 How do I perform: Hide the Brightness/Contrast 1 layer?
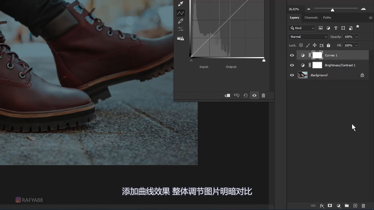292,65
